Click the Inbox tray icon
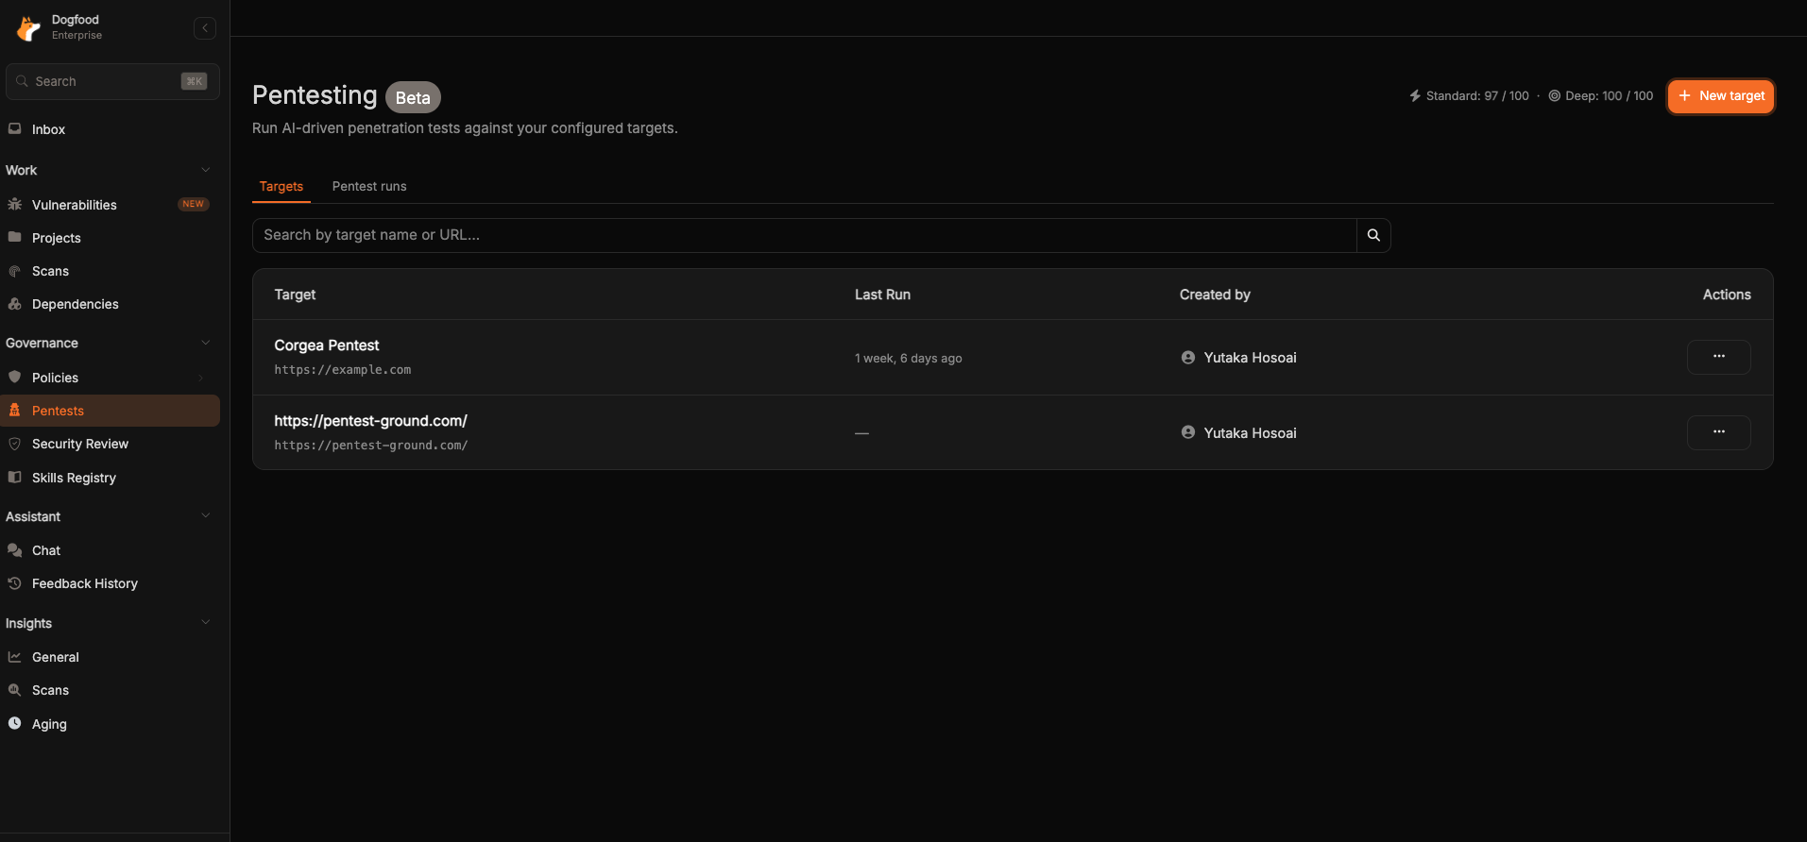The height and width of the screenshot is (842, 1807). coord(15,129)
